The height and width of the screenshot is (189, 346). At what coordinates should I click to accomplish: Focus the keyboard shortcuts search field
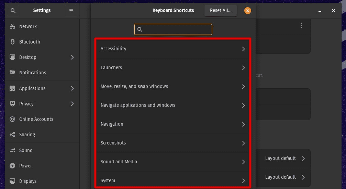pyautogui.click(x=173, y=29)
